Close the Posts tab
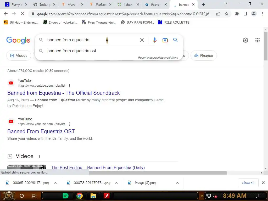This screenshot has height=201, width=268. 166,5
